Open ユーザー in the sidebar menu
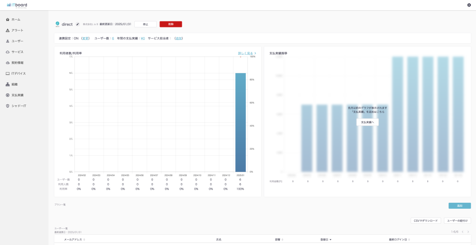This screenshot has width=476, height=245. click(x=17, y=41)
